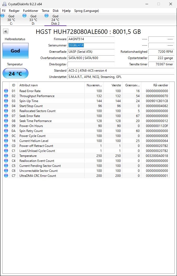Select the C: disk tab at 38 °C

coord(11,20)
